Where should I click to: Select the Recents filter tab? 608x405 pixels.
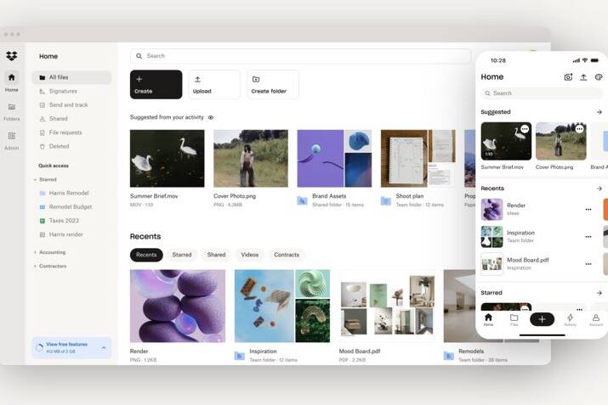146,255
